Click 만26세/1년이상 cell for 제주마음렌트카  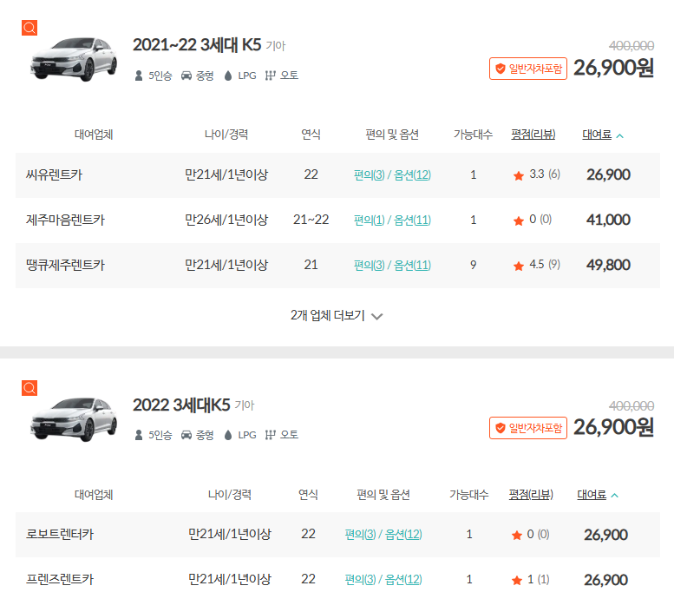226,220
